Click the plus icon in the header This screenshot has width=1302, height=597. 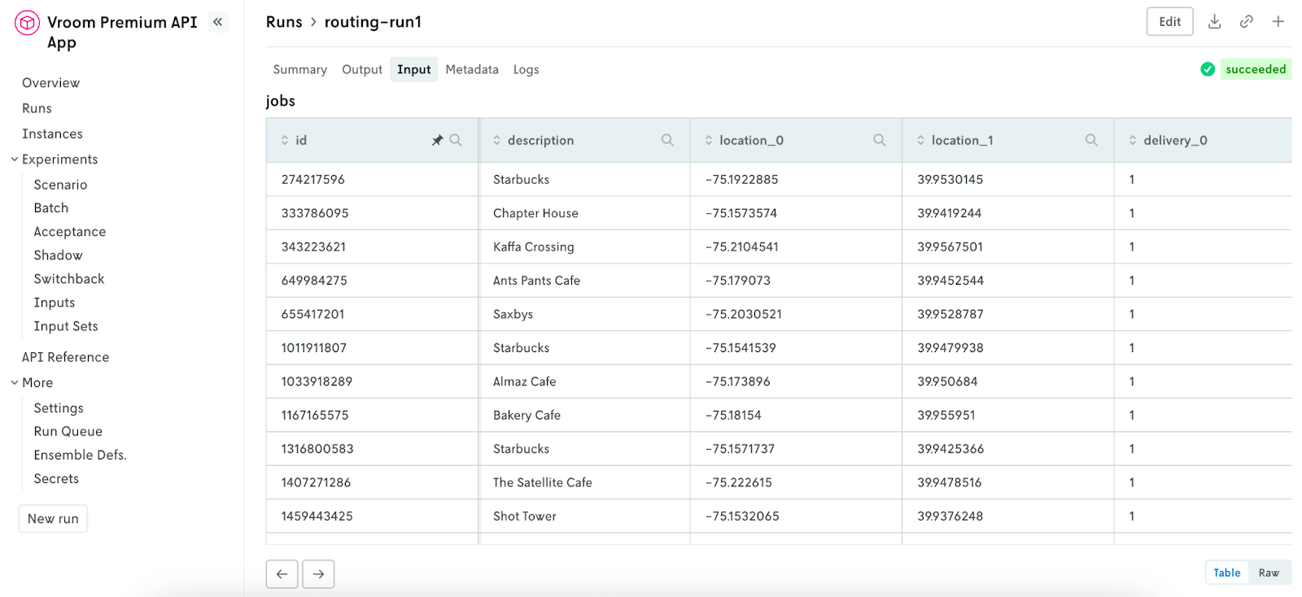(x=1278, y=22)
